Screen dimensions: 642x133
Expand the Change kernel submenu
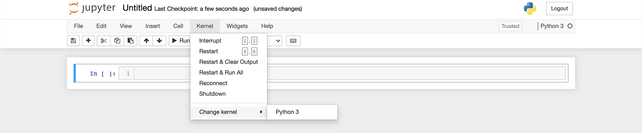coord(229,112)
